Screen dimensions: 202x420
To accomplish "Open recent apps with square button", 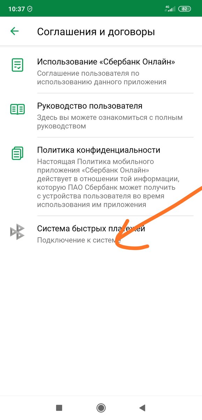I will pos(59,407).
